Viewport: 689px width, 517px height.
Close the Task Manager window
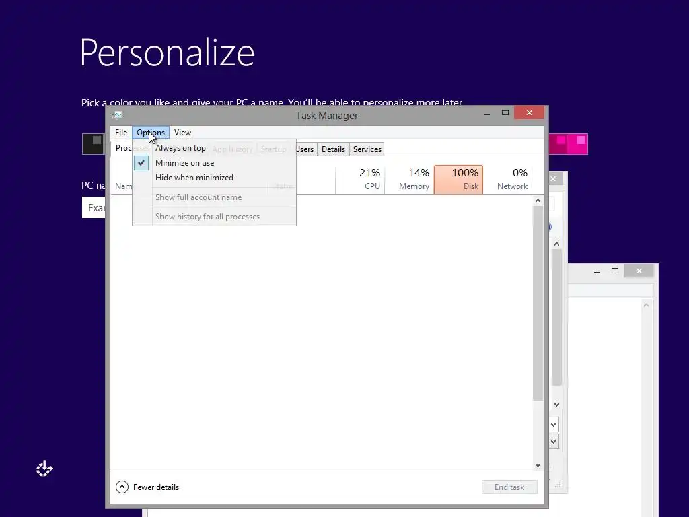click(529, 113)
